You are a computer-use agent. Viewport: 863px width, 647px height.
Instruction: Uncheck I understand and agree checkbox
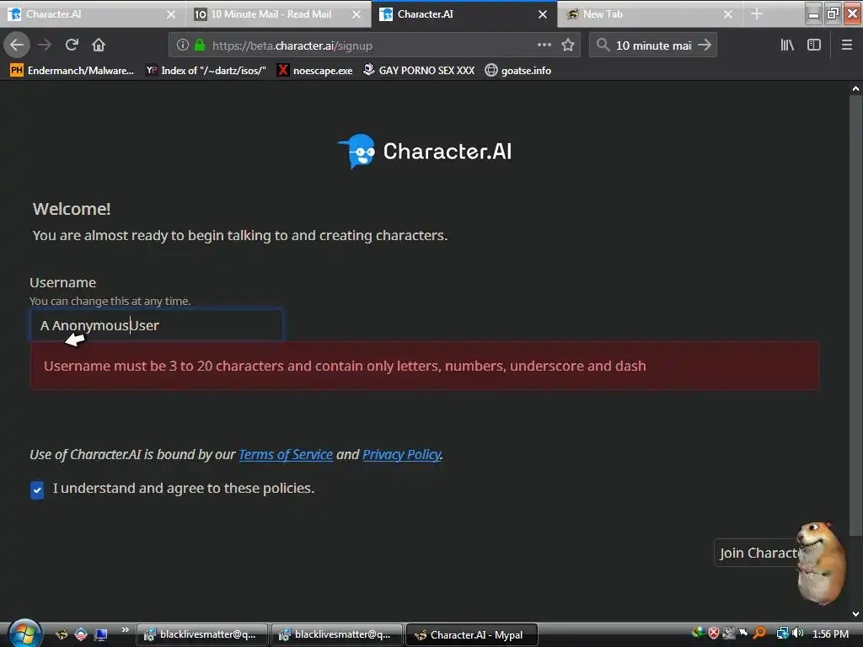pyautogui.click(x=37, y=489)
